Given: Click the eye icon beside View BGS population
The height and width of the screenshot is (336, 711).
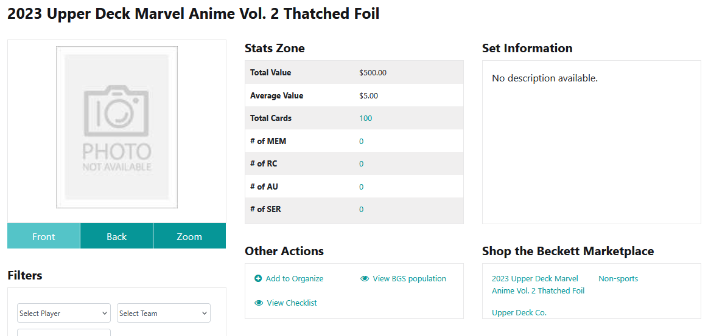Looking at the screenshot, I should click(365, 278).
